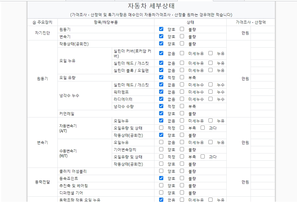Check 없음 for 수동변속기 오일누유
This screenshot has width=297, height=202.
coord(161,142)
